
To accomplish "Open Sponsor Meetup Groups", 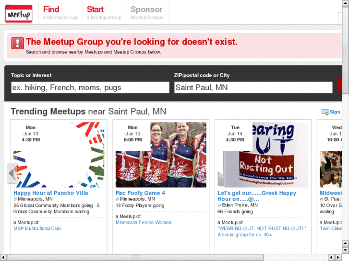I will [x=147, y=12].
